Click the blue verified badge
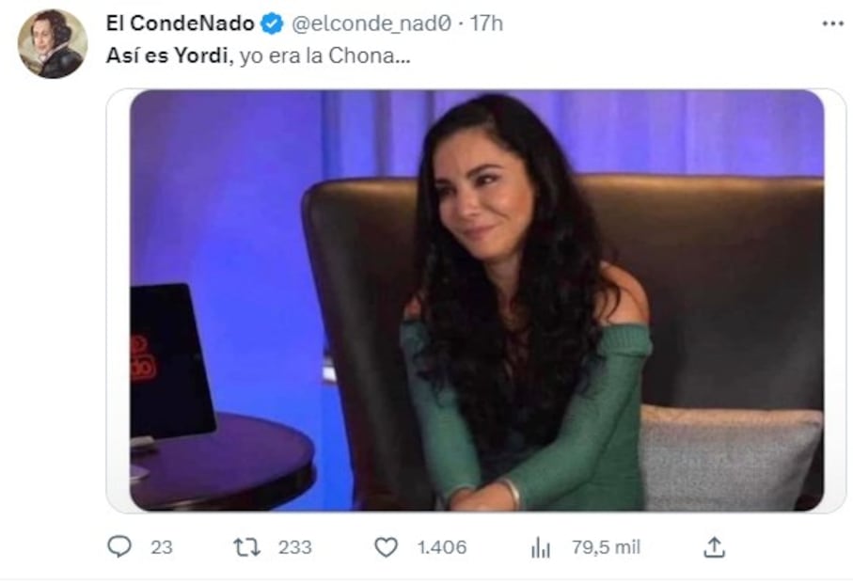 click(x=272, y=24)
